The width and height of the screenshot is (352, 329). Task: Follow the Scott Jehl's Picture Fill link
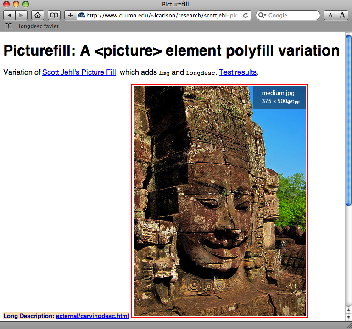pyautogui.click(x=79, y=72)
